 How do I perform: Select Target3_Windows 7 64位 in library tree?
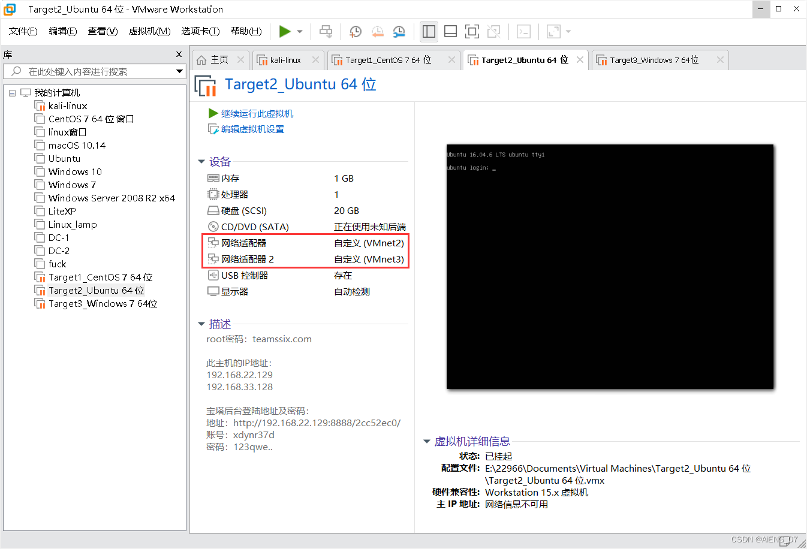tap(103, 304)
